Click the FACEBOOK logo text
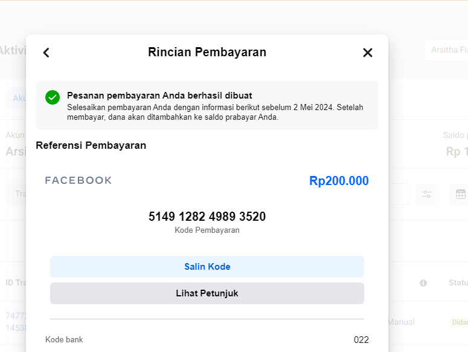The image size is (468, 352). (x=79, y=180)
